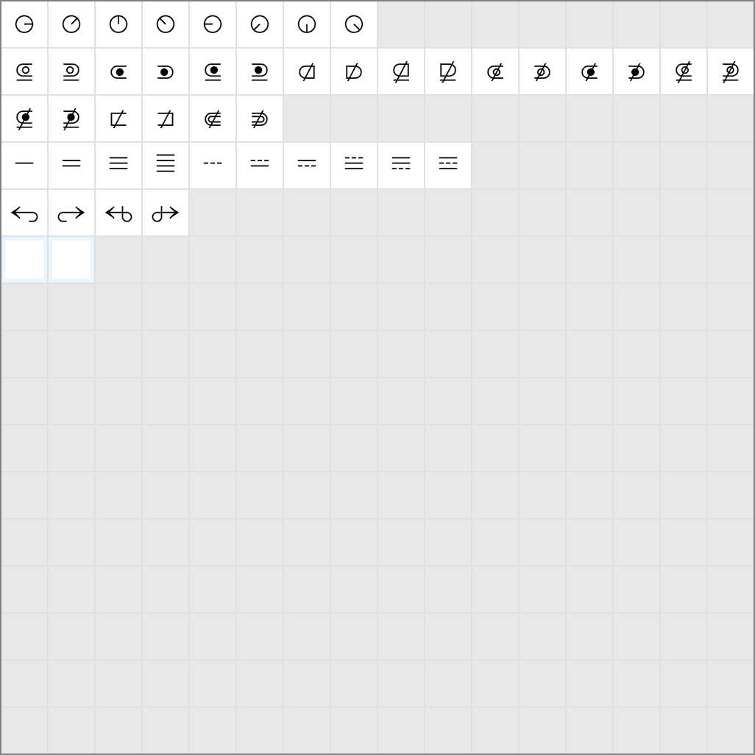Select the double horizontal line symbol

71,165
